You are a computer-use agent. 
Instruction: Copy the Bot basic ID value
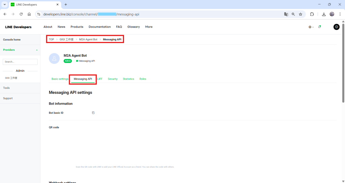[x=93, y=113]
